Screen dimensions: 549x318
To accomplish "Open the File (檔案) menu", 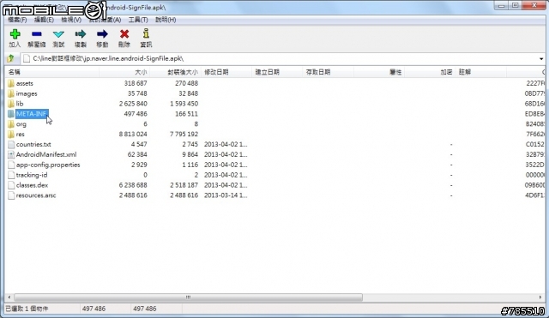I will point(17,20).
